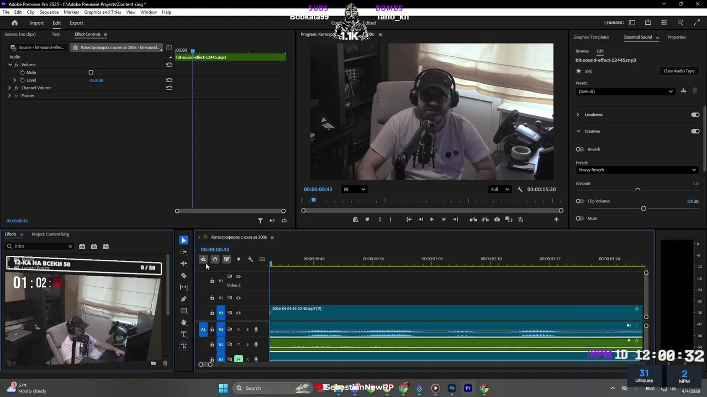Select the Pen tool
This screenshot has height=397, width=707.
184,299
